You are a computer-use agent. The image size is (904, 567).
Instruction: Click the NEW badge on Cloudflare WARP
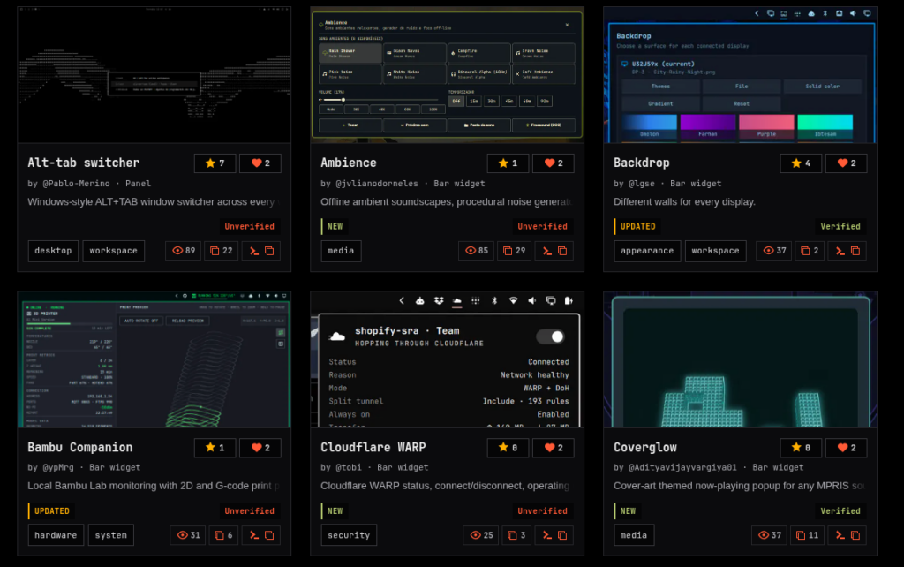click(335, 511)
